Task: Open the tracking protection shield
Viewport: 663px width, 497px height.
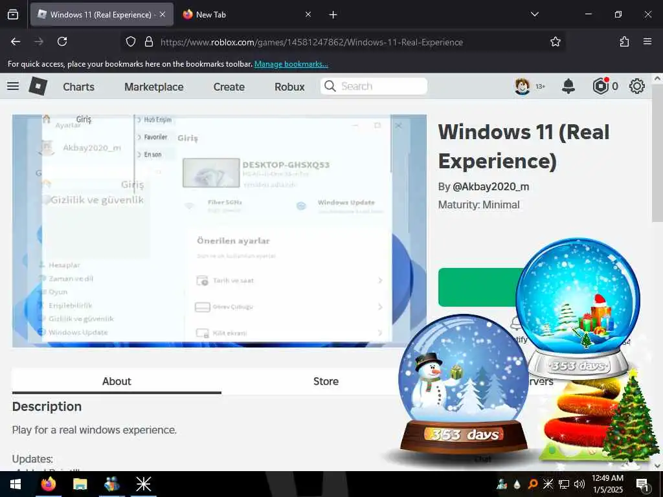Action: click(x=131, y=41)
